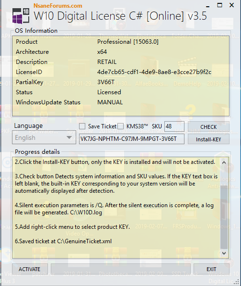Close the W10 Digital License window
The width and height of the screenshot is (241, 286).
pyautogui.click(x=232, y=5)
